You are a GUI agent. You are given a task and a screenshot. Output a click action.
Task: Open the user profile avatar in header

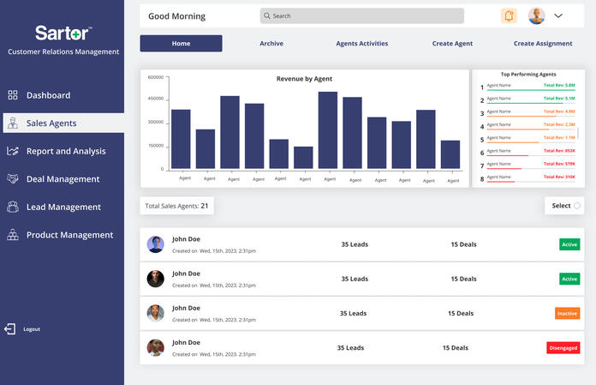coord(536,15)
